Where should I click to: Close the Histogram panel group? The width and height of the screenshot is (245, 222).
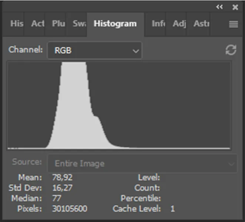tap(235, 7)
